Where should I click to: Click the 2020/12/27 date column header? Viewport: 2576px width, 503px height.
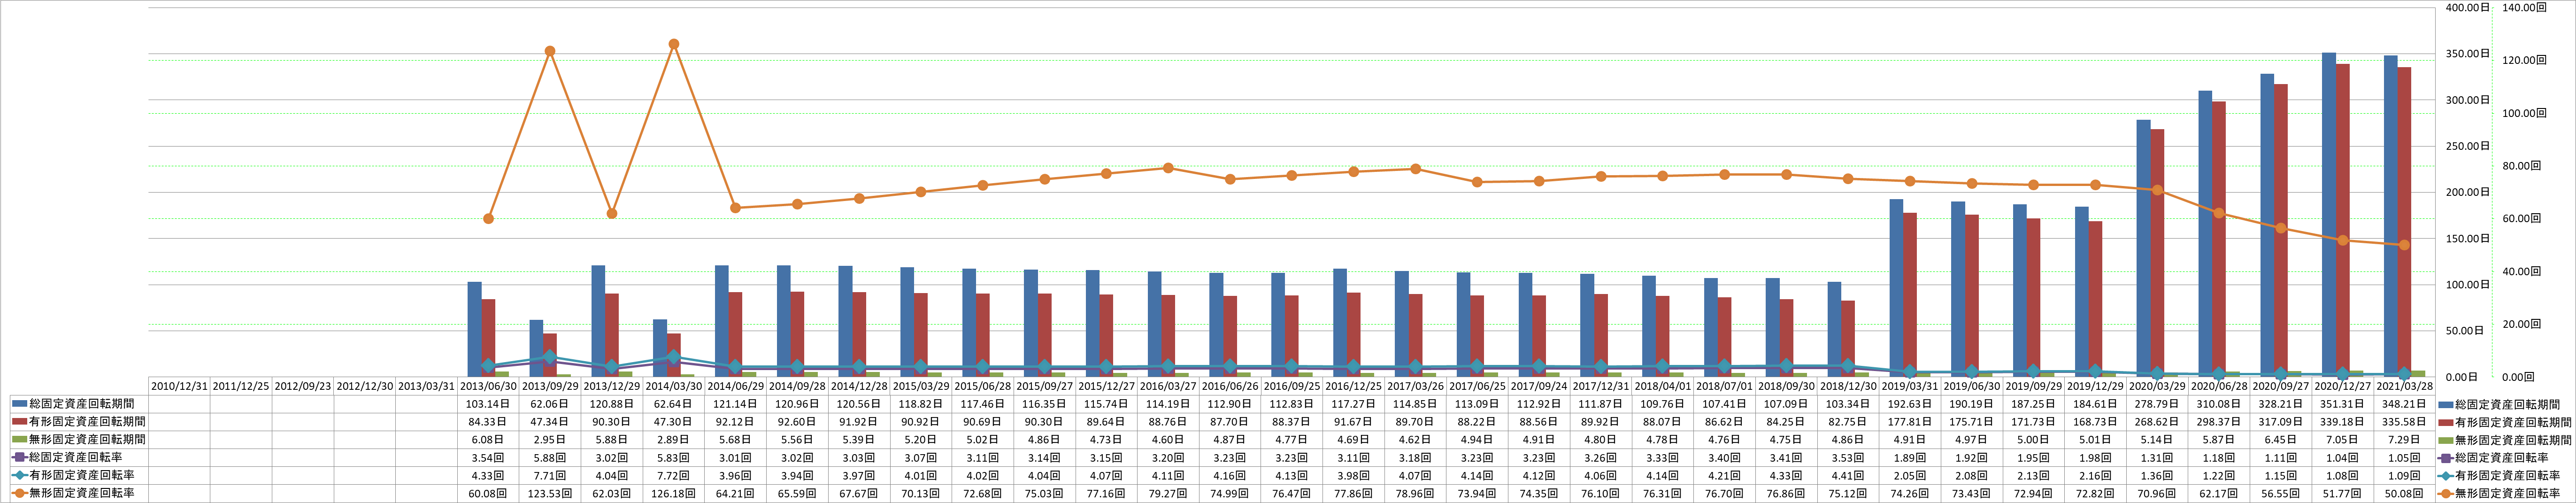(2342, 386)
